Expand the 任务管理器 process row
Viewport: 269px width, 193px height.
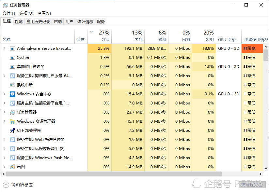[5, 112]
